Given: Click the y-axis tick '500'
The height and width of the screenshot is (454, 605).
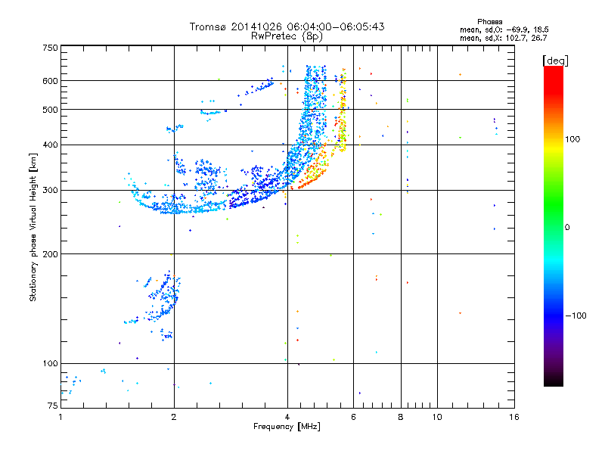Looking at the screenshot, I should pos(50,110).
